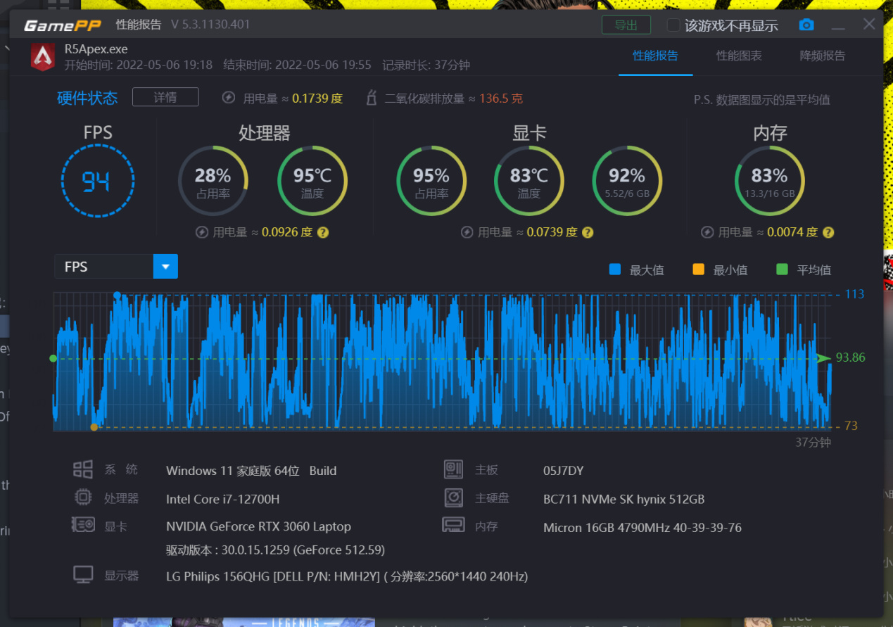Screen dimensions: 893x627
Task: Click the CO2 emission bottle icon
Action: click(372, 98)
